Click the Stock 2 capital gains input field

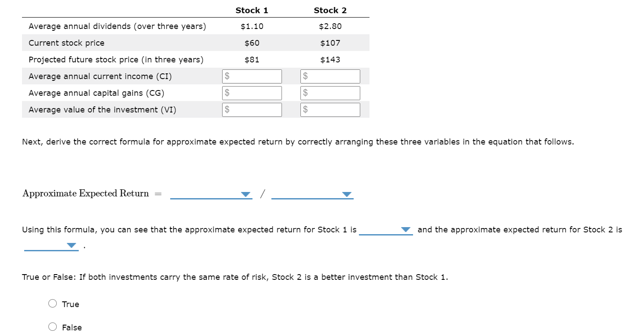tap(329, 93)
